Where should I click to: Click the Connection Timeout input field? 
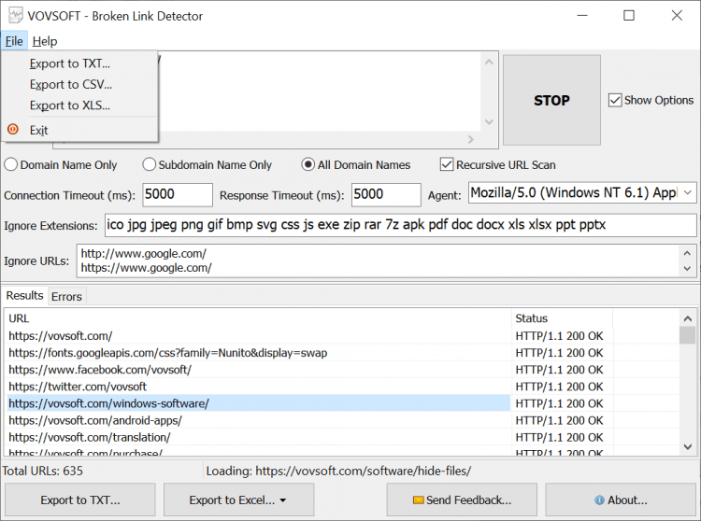pos(178,194)
